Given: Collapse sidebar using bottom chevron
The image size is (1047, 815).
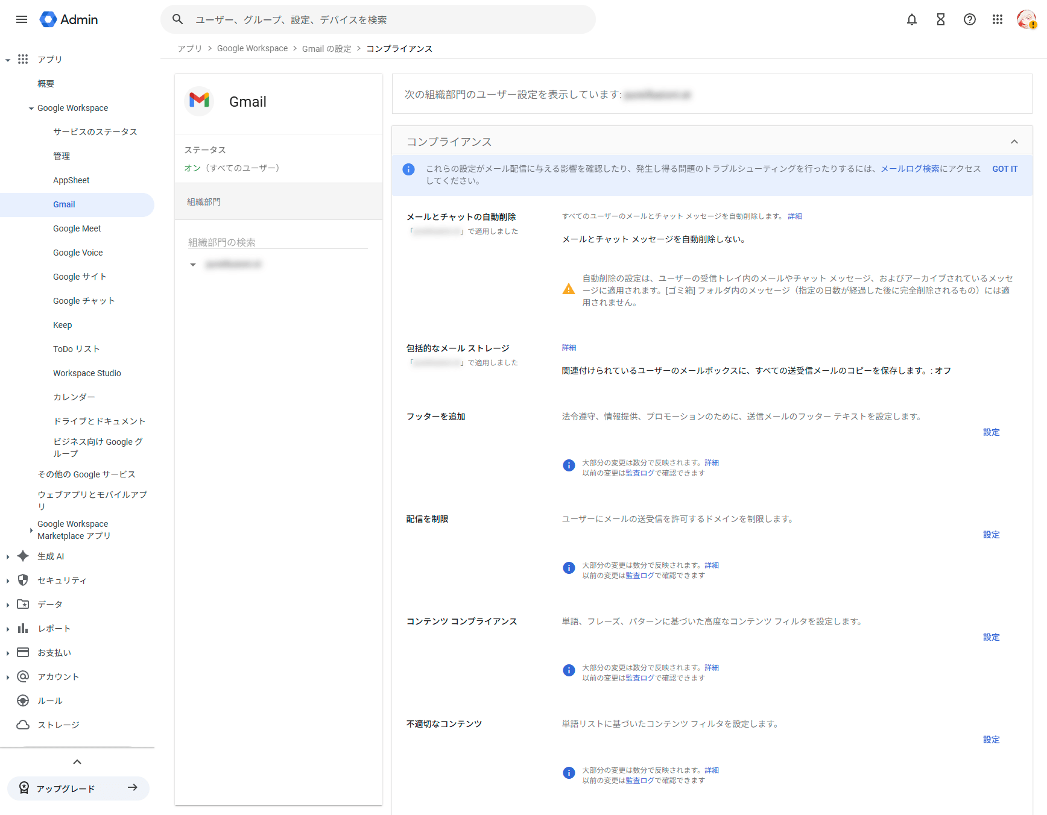Looking at the screenshot, I should click(77, 762).
